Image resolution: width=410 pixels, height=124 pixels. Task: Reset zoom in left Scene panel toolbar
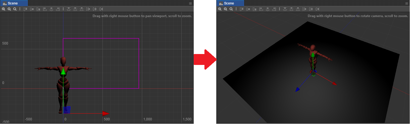coord(15,9)
